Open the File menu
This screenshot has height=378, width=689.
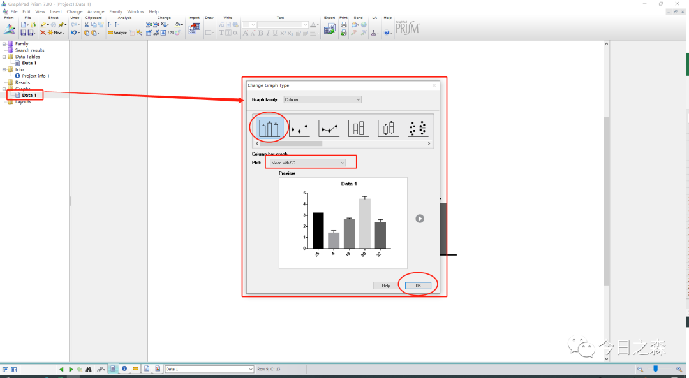(14, 12)
